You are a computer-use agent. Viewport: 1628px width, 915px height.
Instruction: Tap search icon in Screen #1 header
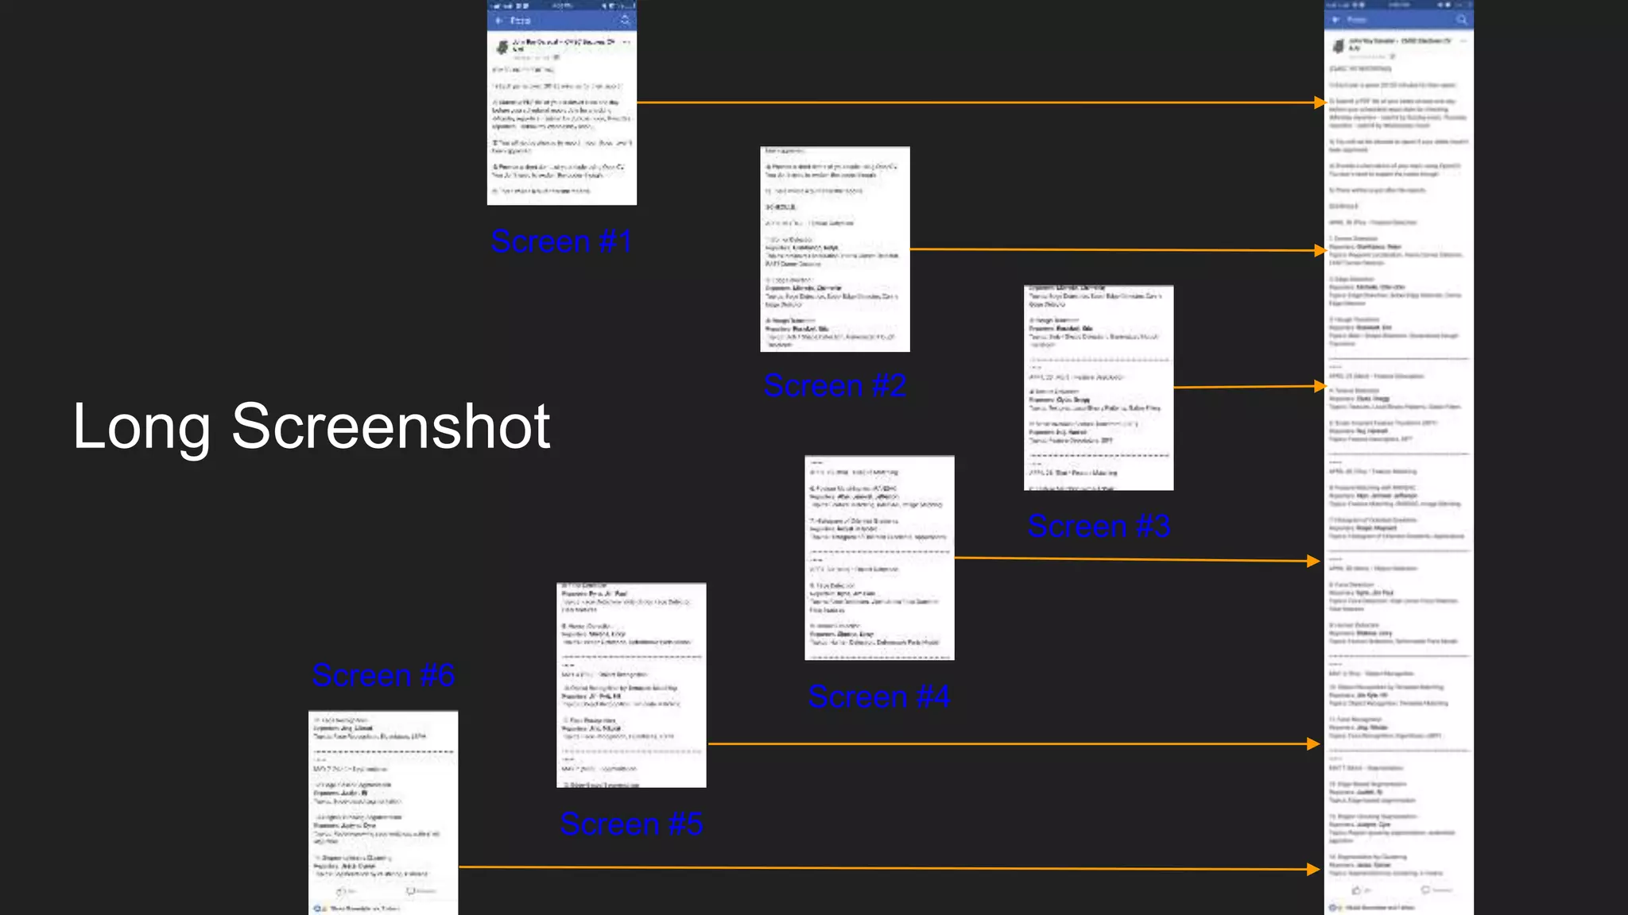coord(625,21)
